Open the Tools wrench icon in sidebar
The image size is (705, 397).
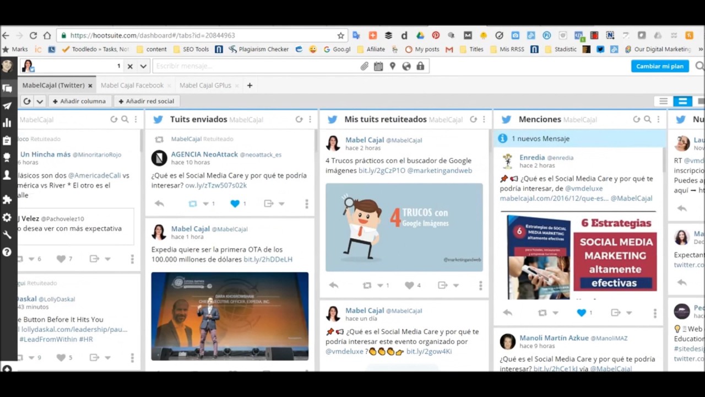pos(7,234)
